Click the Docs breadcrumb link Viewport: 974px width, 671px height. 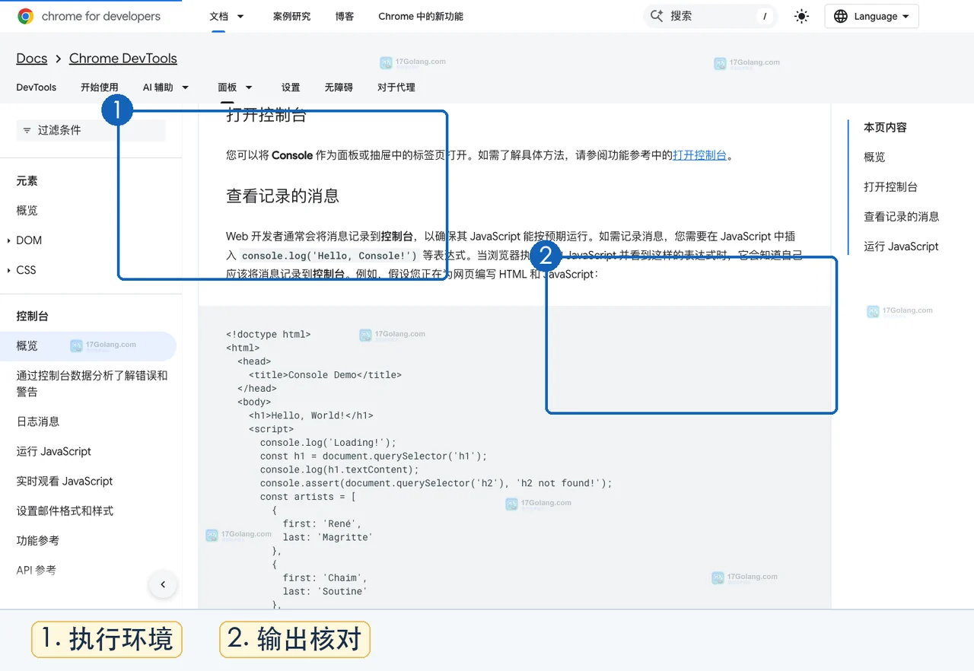coord(32,59)
